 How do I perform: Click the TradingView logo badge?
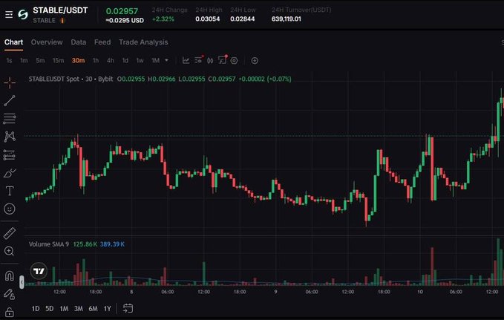click(x=39, y=271)
